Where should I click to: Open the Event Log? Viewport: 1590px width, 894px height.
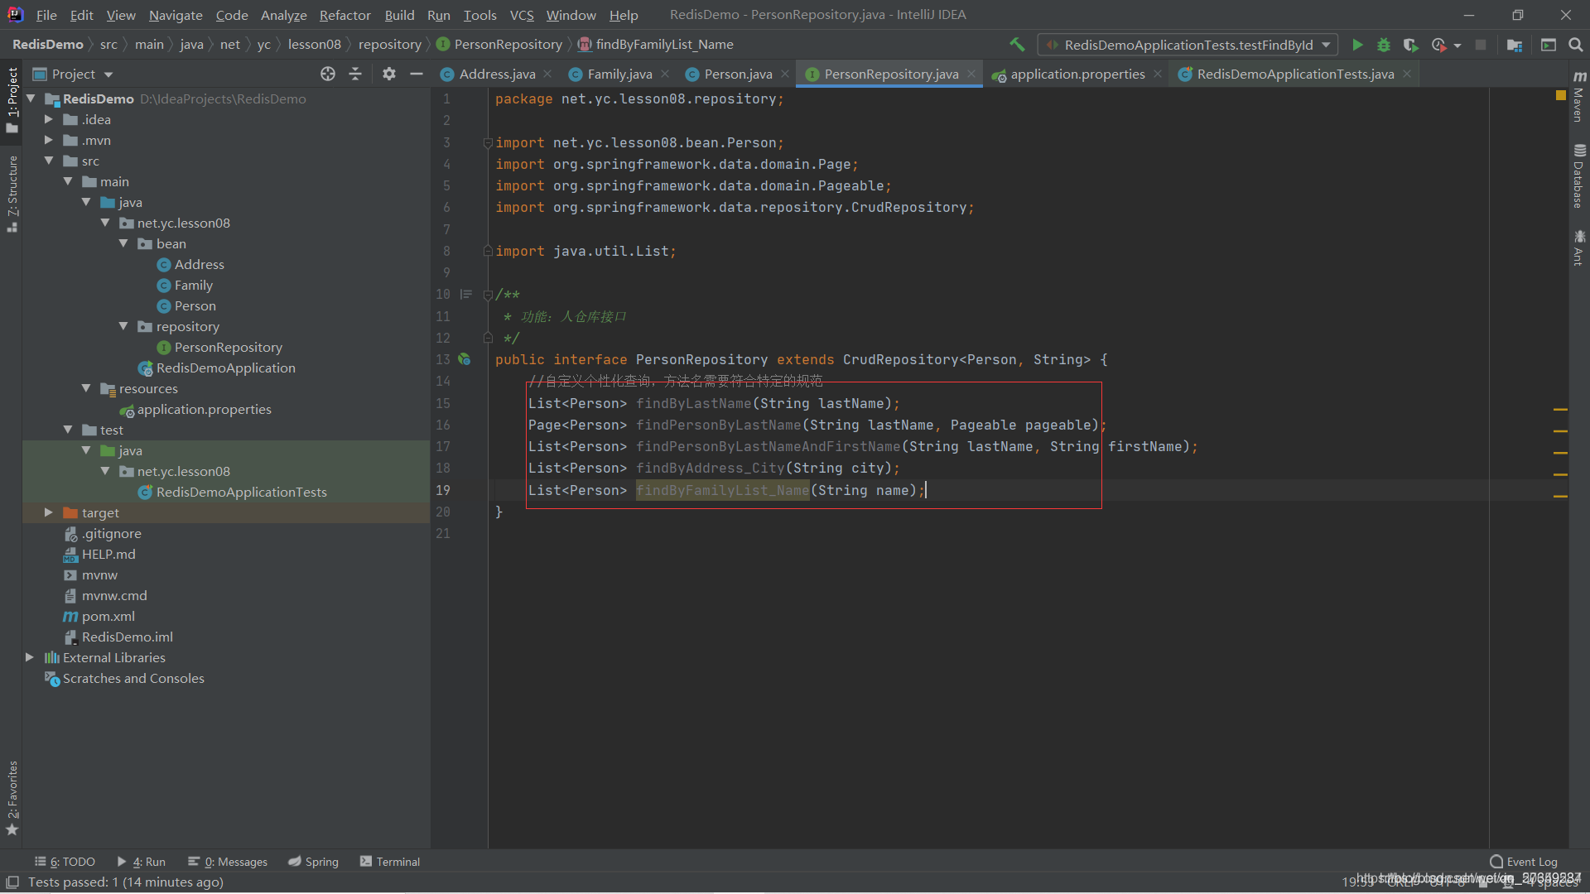(x=1523, y=862)
